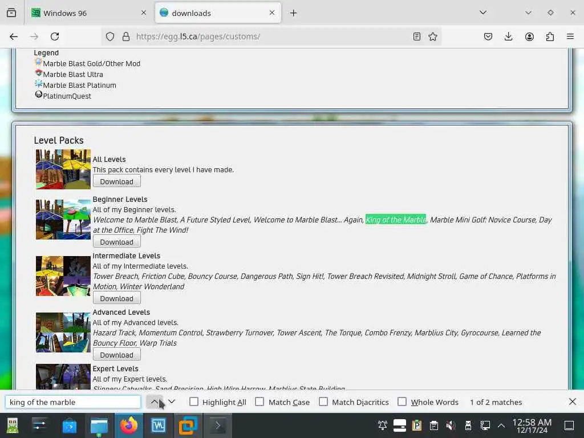The image size is (584, 438).
Task: Click the Marble Blast Platinum legend icon
Action: click(38, 84)
